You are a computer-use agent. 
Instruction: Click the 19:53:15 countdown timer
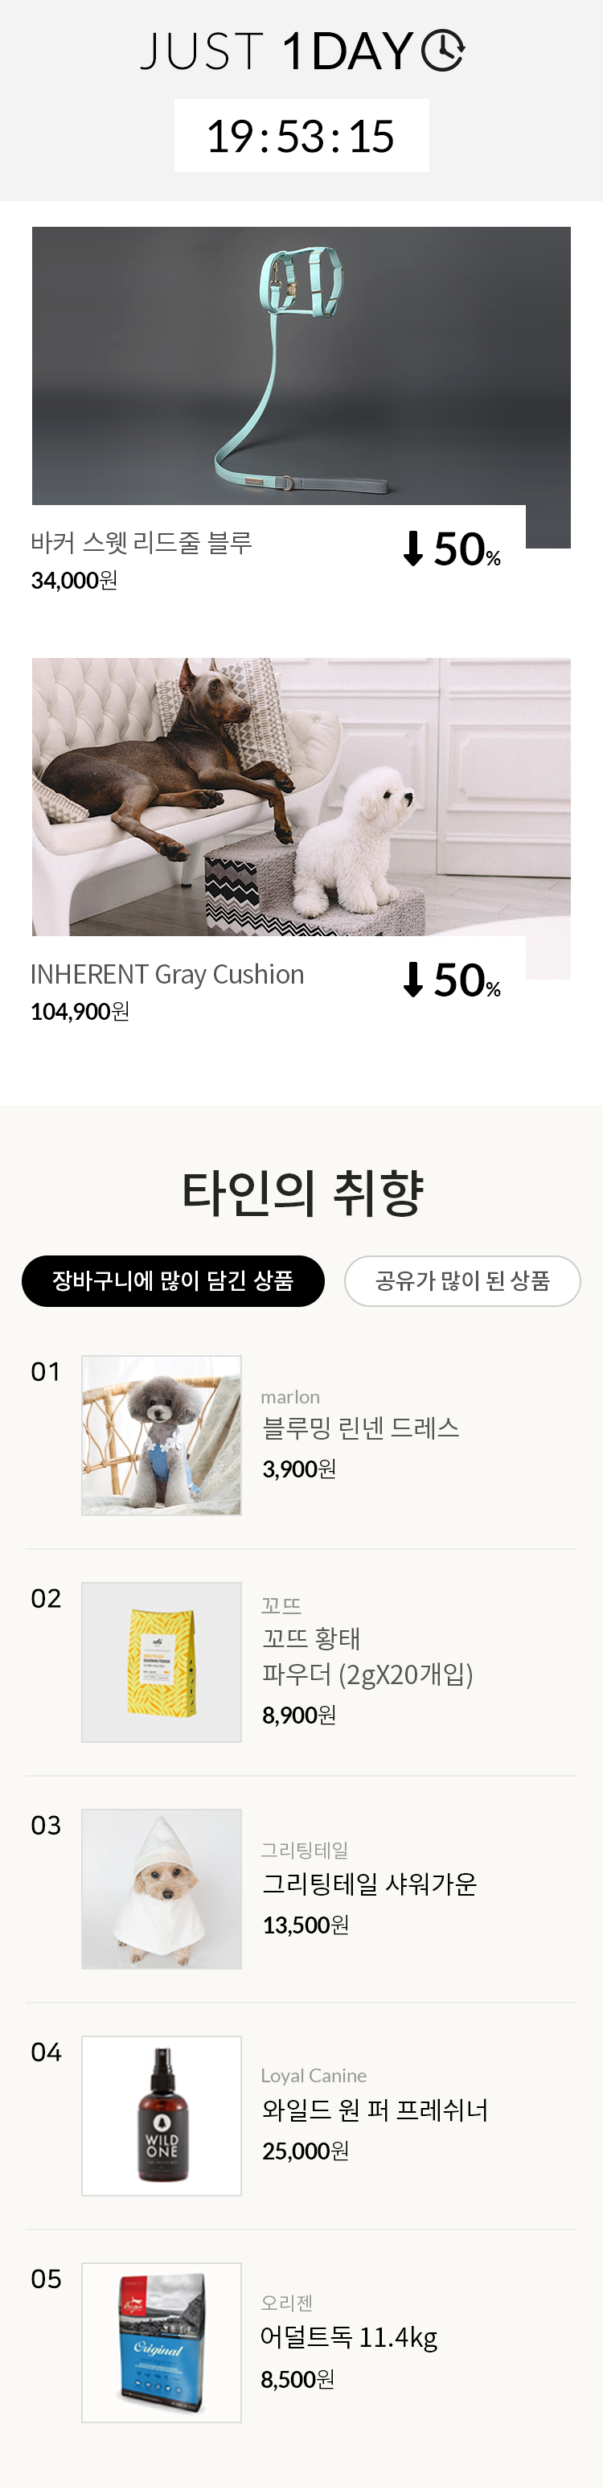click(301, 136)
